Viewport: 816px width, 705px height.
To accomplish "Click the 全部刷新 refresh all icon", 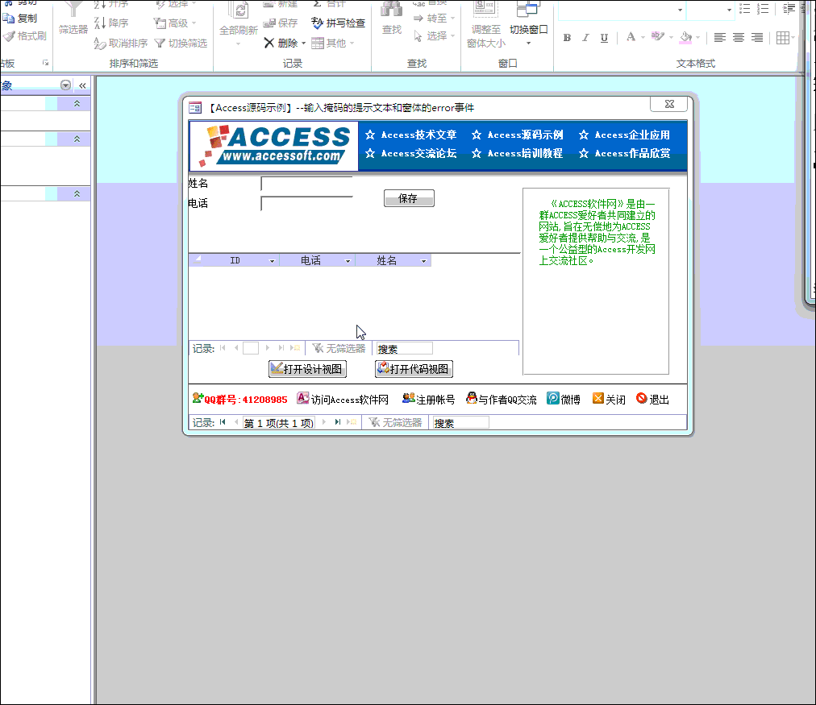I will tap(239, 11).
